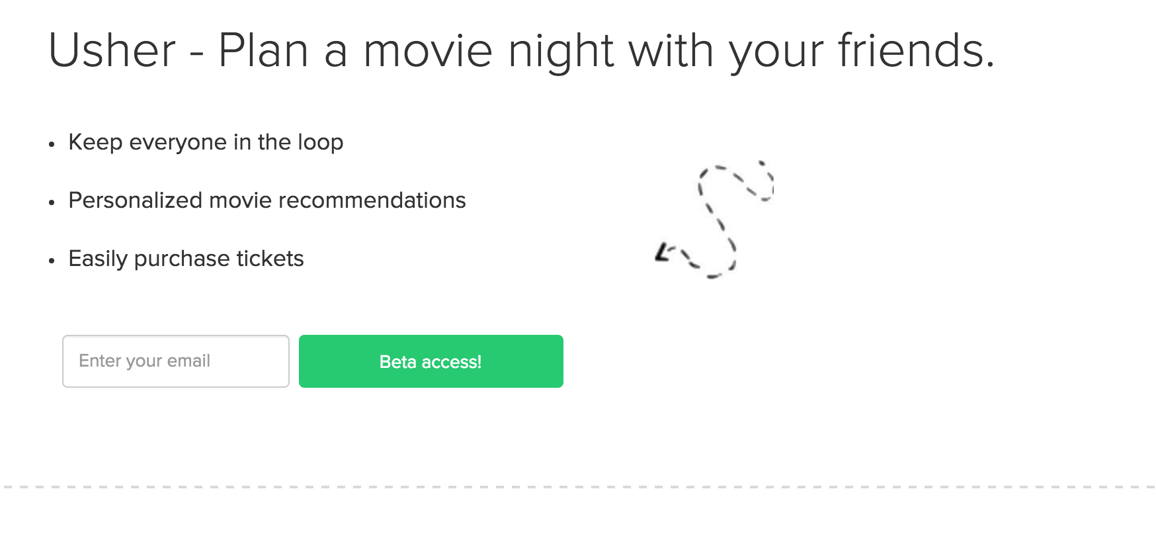Click the word Plan in the heading
Screen dimensions: 1156x536
pyautogui.click(x=263, y=51)
